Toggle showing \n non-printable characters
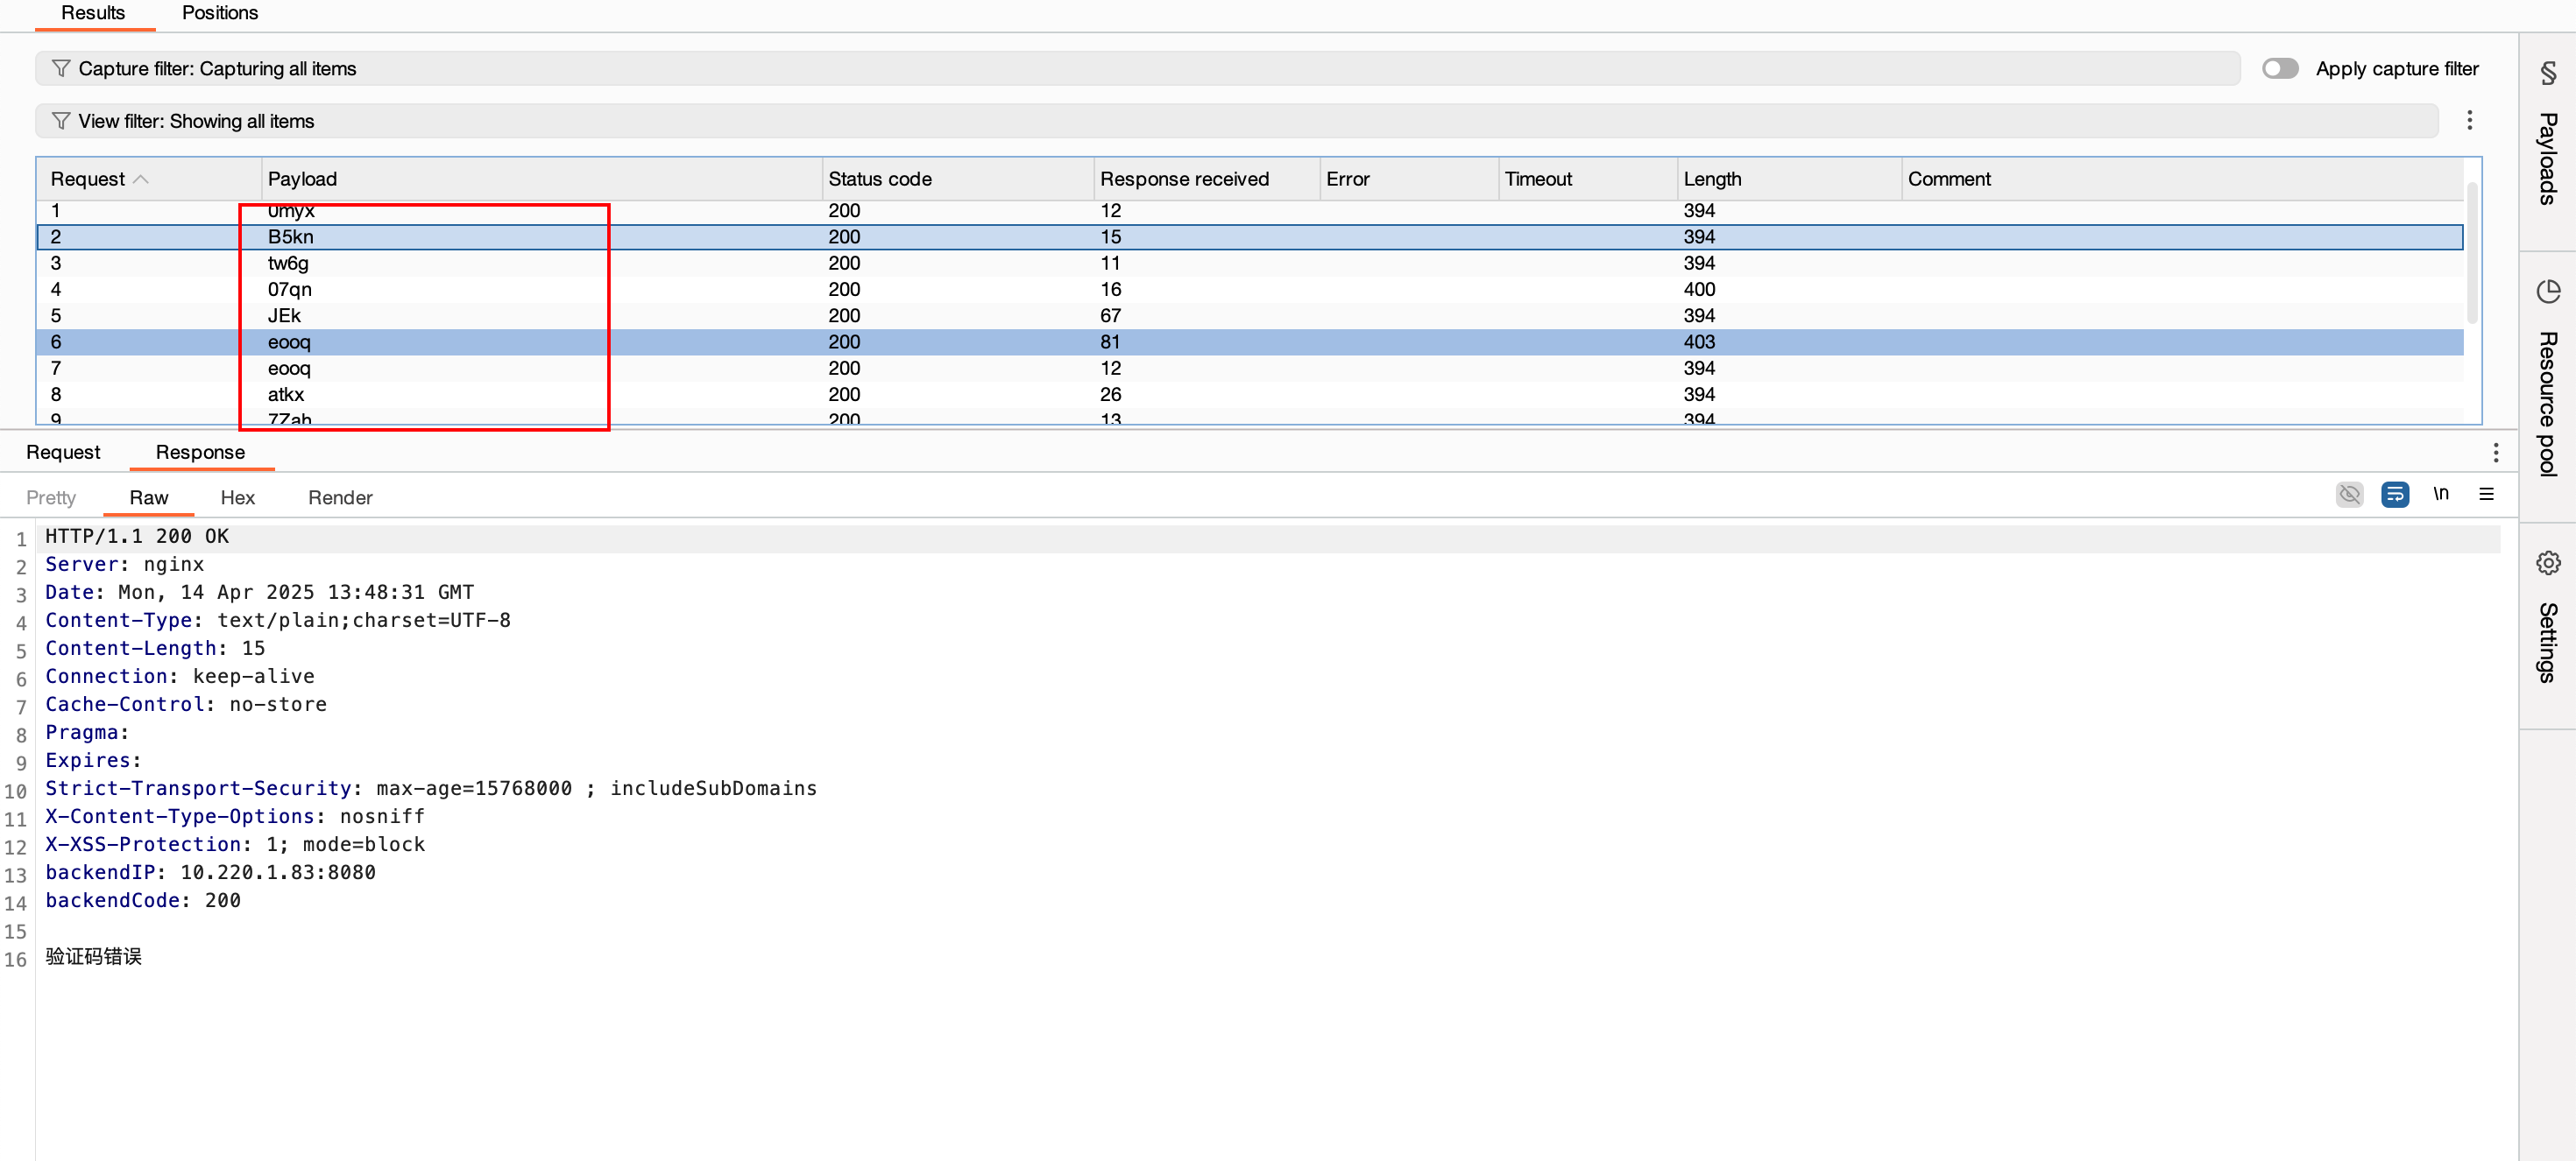Viewport: 2576px width, 1161px height. [x=2441, y=495]
